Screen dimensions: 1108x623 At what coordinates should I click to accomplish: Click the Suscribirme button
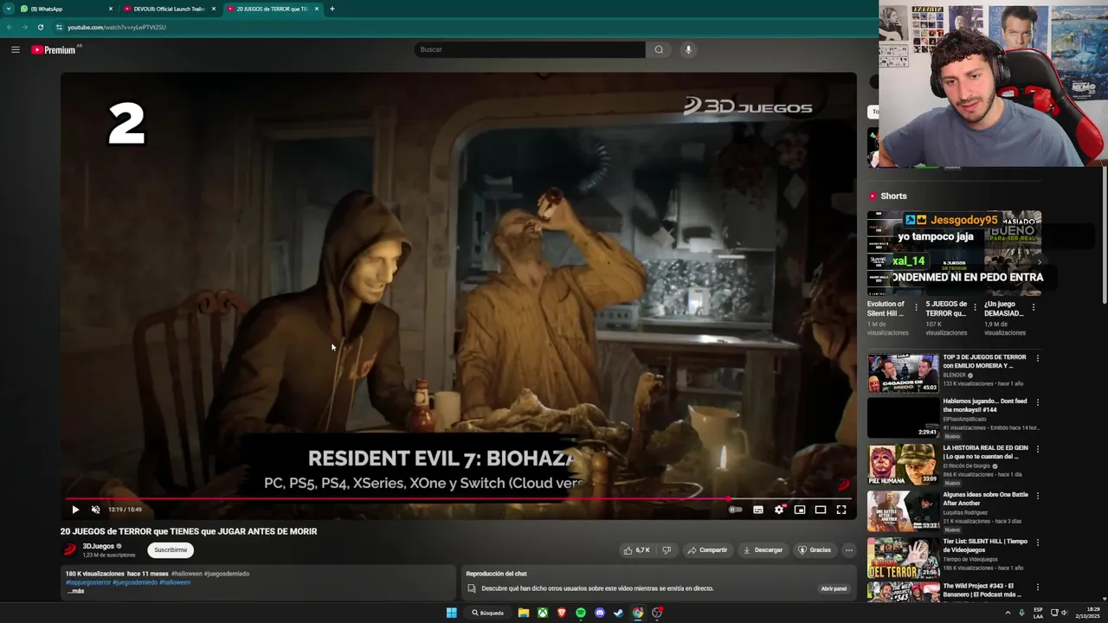pos(171,549)
